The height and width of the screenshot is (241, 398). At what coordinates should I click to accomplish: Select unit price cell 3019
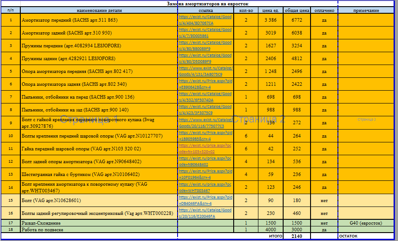[271, 33]
